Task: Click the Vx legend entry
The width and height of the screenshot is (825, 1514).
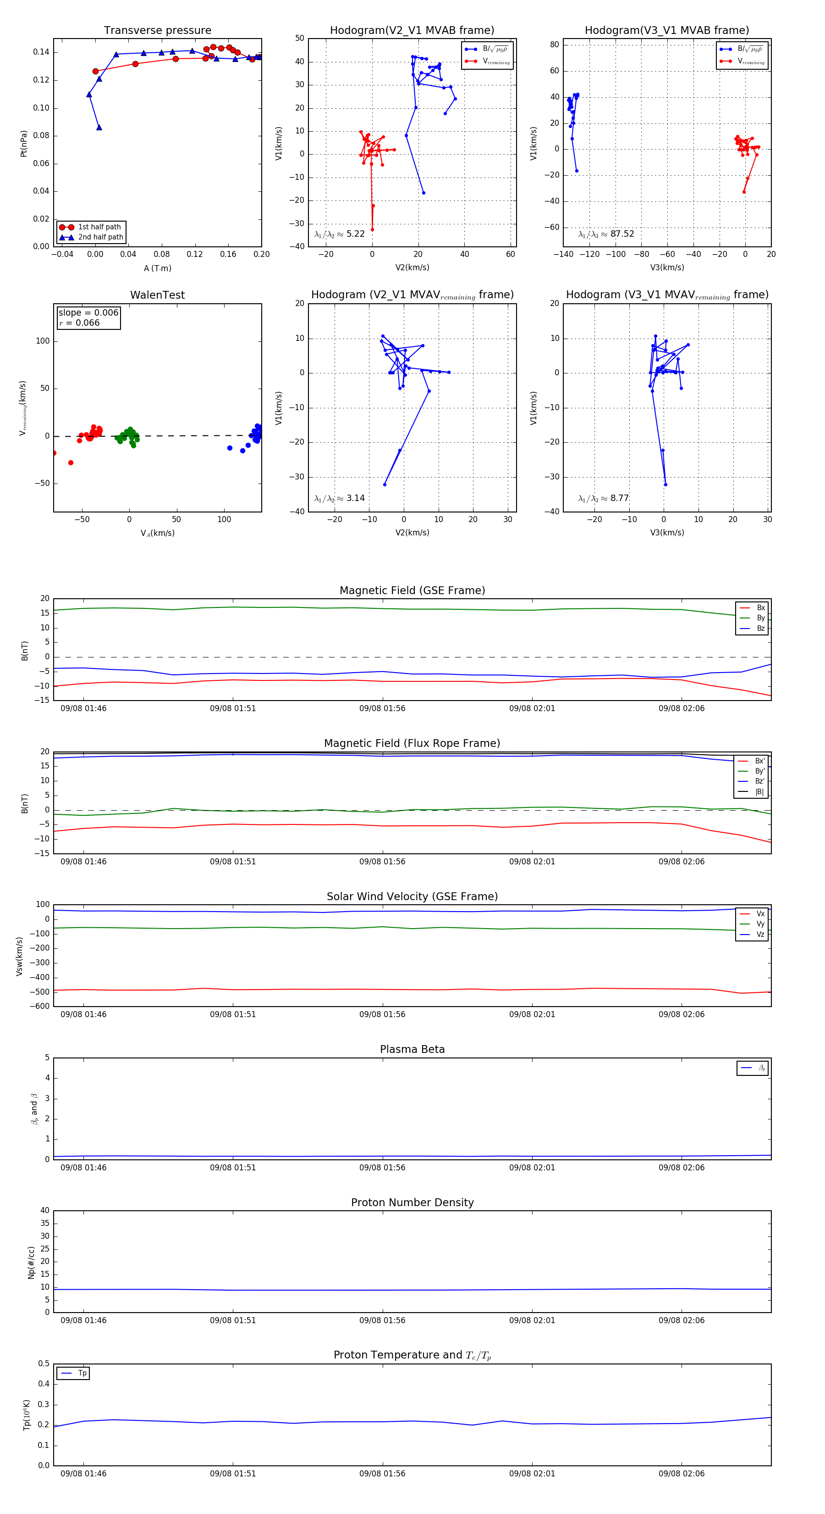Action: (x=752, y=914)
